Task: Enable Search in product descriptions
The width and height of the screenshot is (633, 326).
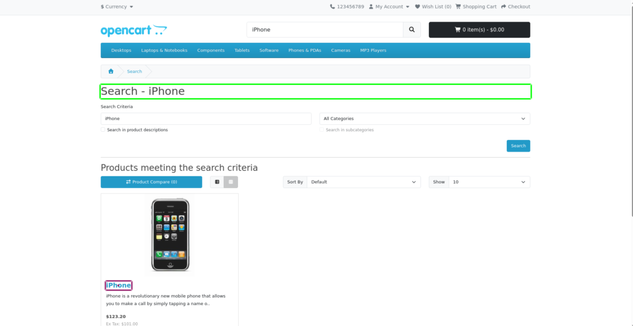Action: click(103, 130)
